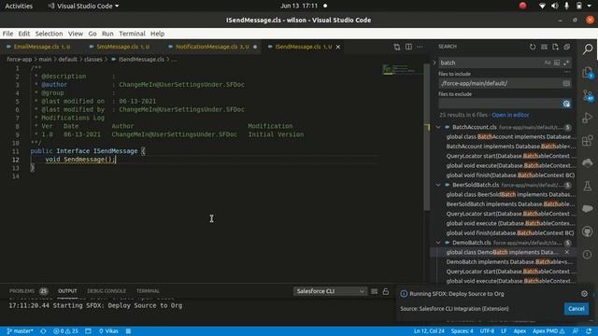Dismiss the DemoBatch global class search result
The image size is (598, 336).
point(567,252)
